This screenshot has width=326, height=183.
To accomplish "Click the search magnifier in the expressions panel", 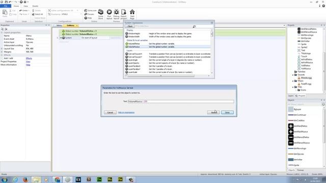I will coord(194,26).
